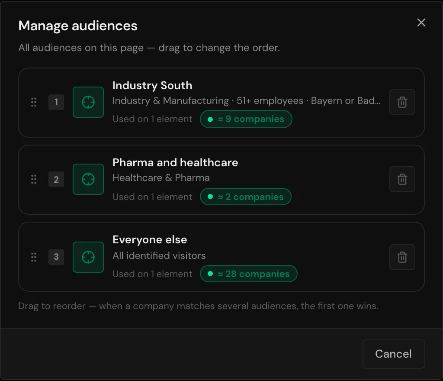Click the drag handle for Industry South
Screen dimensions: 443x381
point(34,102)
